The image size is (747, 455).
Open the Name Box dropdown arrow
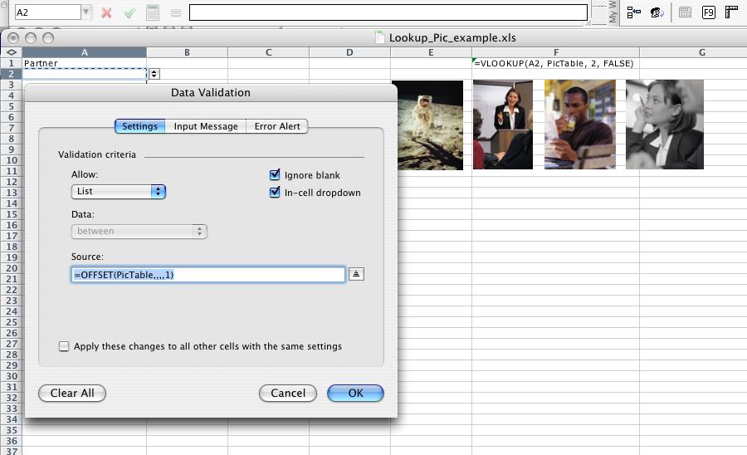(86, 12)
